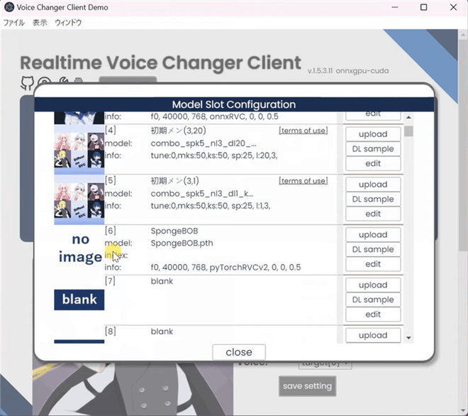Click the slot list scrollbar thumb

tap(408, 131)
